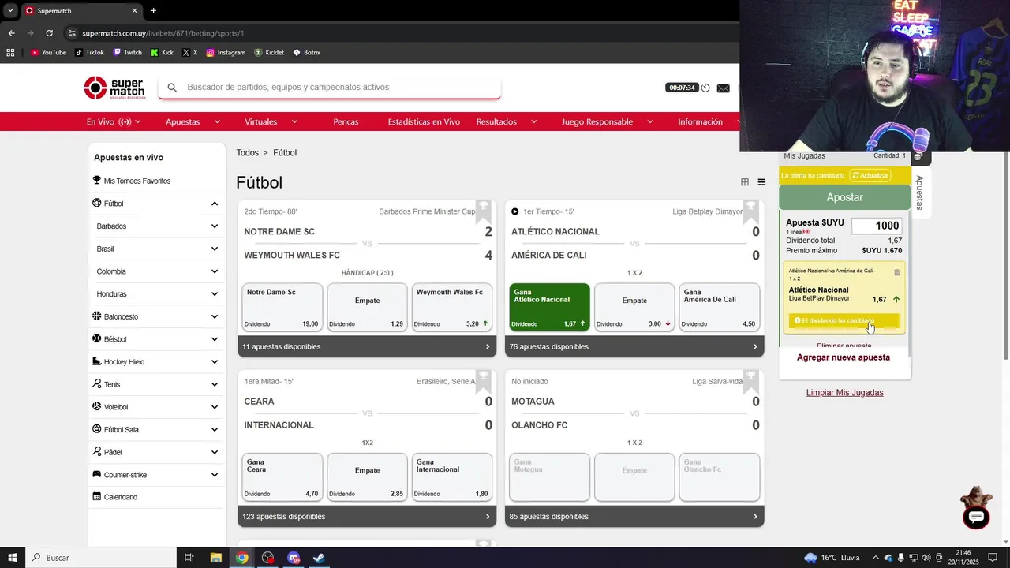This screenshot has height=568, width=1010.
Task: Open the Instagram bookmark
Action: pyautogui.click(x=226, y=53)
